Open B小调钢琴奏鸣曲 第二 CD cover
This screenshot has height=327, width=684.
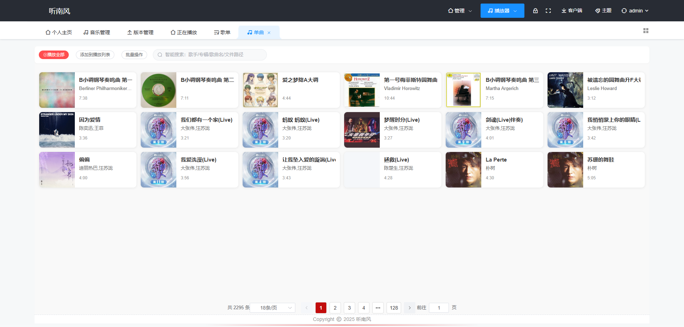(159, 90)
